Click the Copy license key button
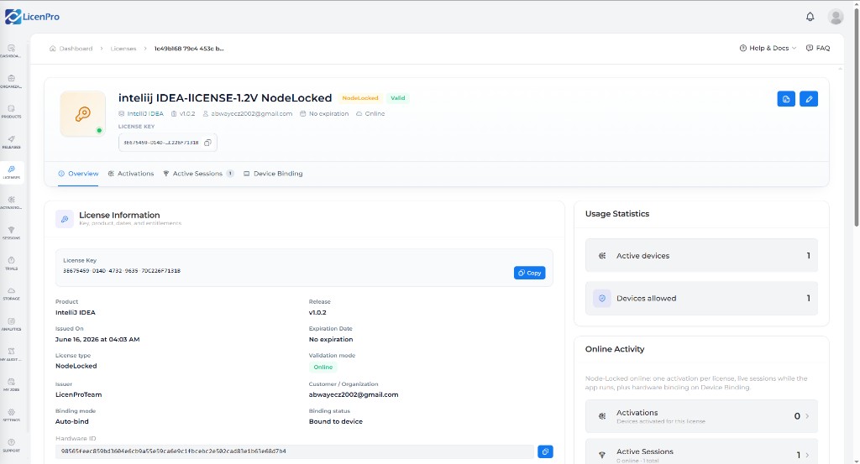The height and width of the screenshot is (464, 860). (x=529, y=273)
